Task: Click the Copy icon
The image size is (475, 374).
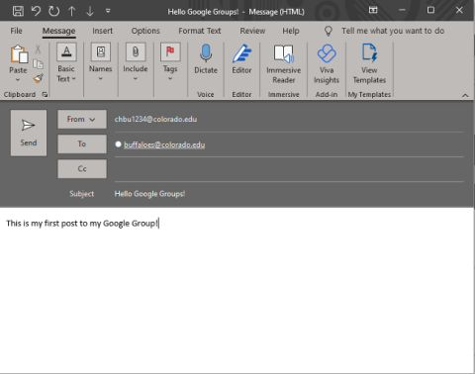Action: point(38,64)
